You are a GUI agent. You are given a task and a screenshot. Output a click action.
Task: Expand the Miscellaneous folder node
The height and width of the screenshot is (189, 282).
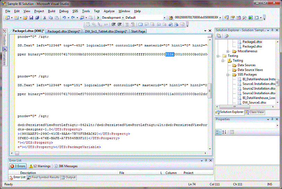pyautogui.click(x=228, y=51)
